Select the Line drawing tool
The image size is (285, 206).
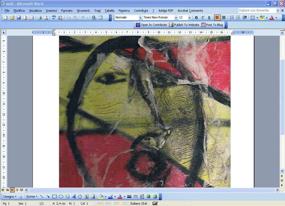click(42, 197)
